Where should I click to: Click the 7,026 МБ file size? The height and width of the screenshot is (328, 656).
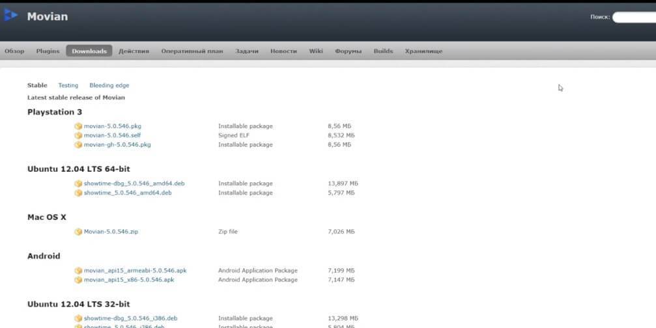(341, 232)
